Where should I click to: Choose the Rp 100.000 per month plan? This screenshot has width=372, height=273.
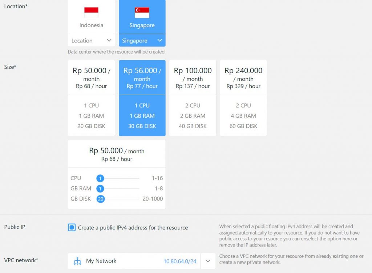[193, 77]
